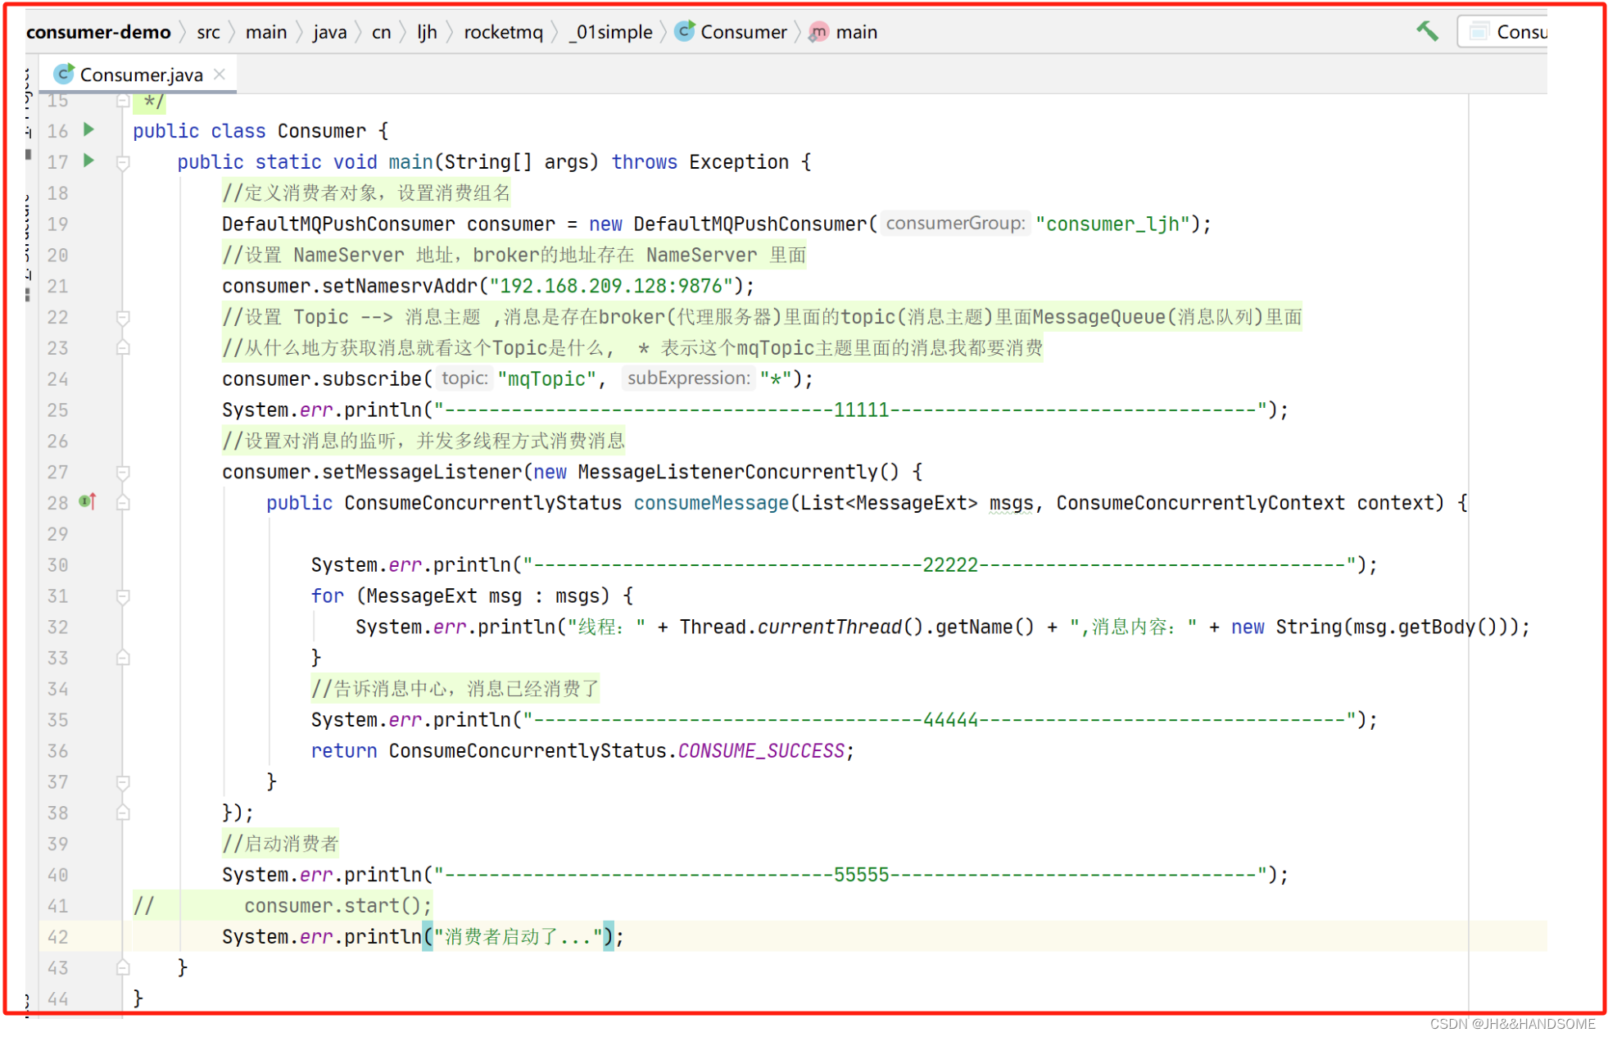Click the green hammer Build Project icon
Image resolution: width=1608 pixels, height=1037 pixels.
[1426, 32]
